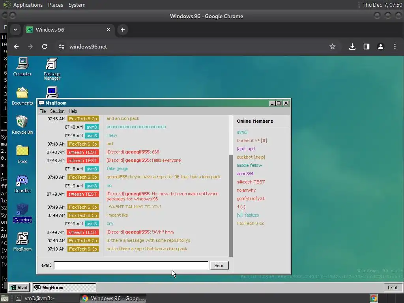This screenshot has width=404, height=303.
Task: Open Chrome three-dot menu
Action: (395, 47)
